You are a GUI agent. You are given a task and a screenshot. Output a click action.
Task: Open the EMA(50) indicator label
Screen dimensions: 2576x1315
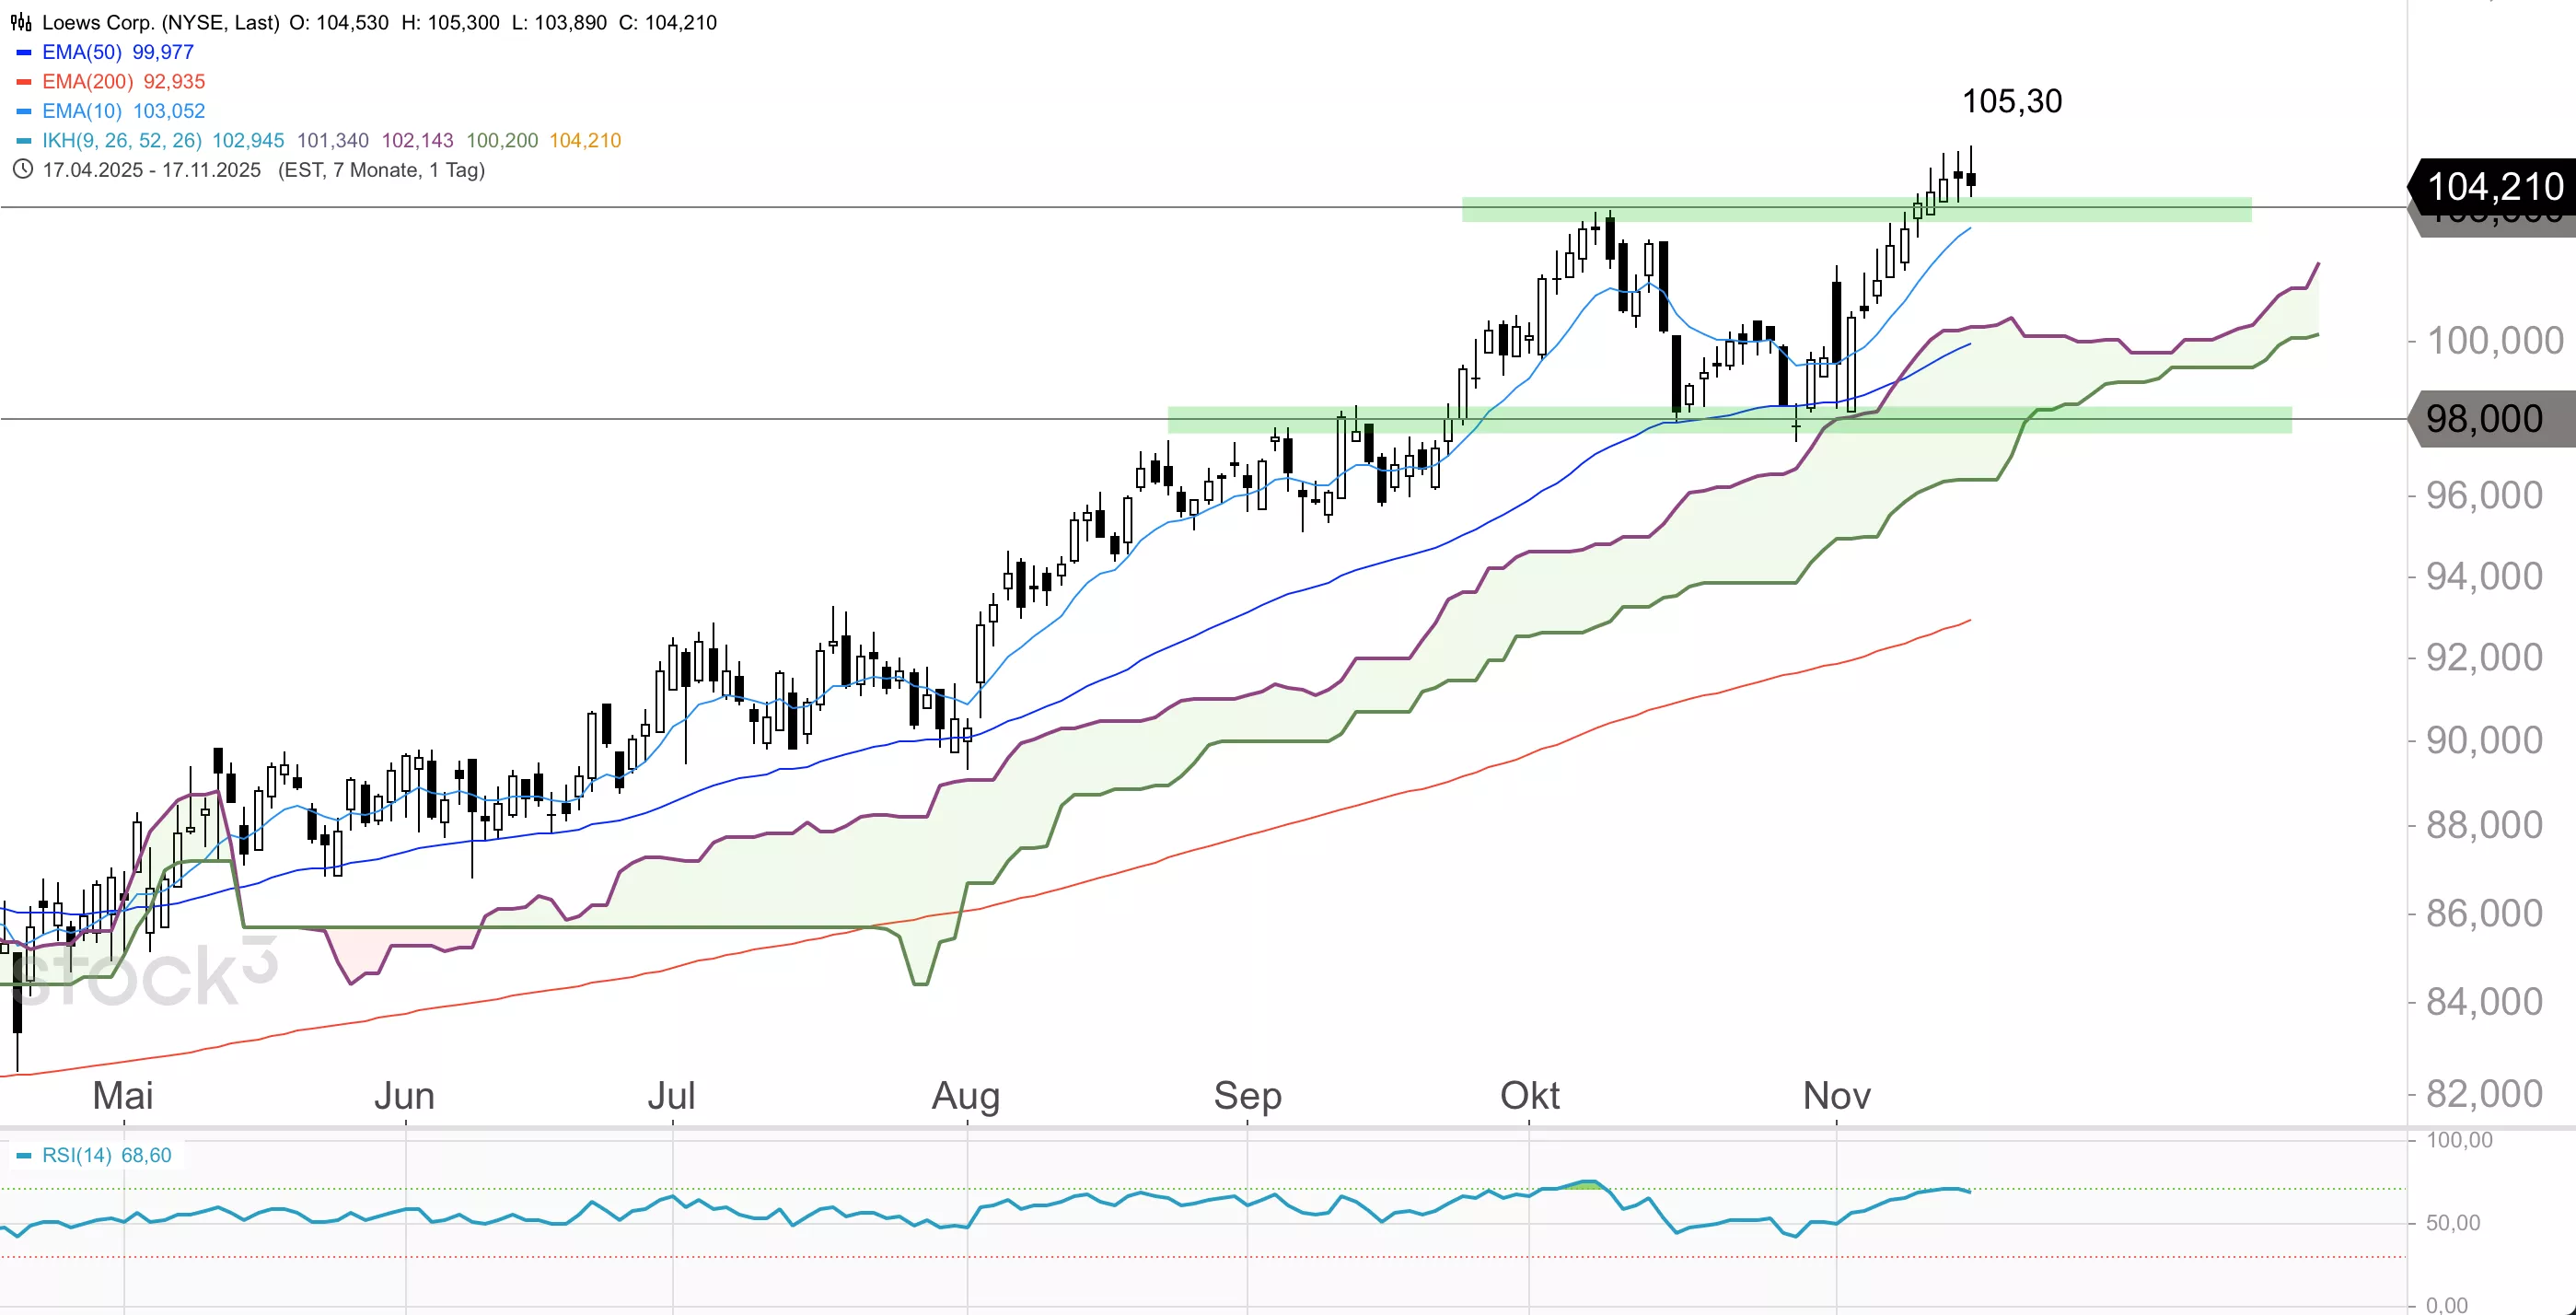pyautogui.click(x=82, y=52)
